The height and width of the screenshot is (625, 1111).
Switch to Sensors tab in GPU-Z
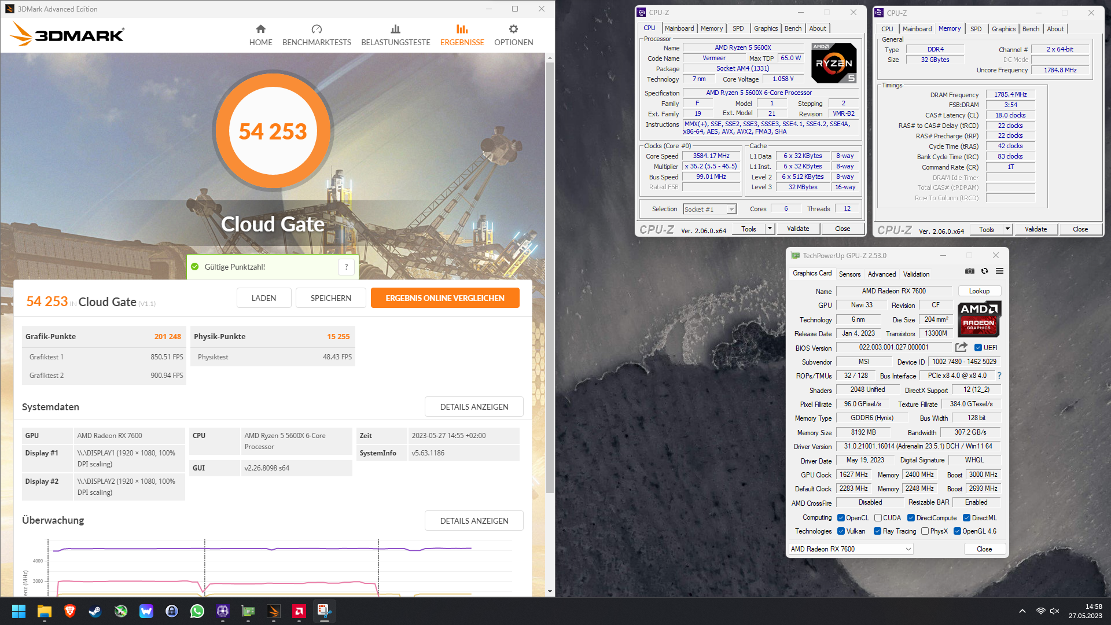tap(849, 274)
